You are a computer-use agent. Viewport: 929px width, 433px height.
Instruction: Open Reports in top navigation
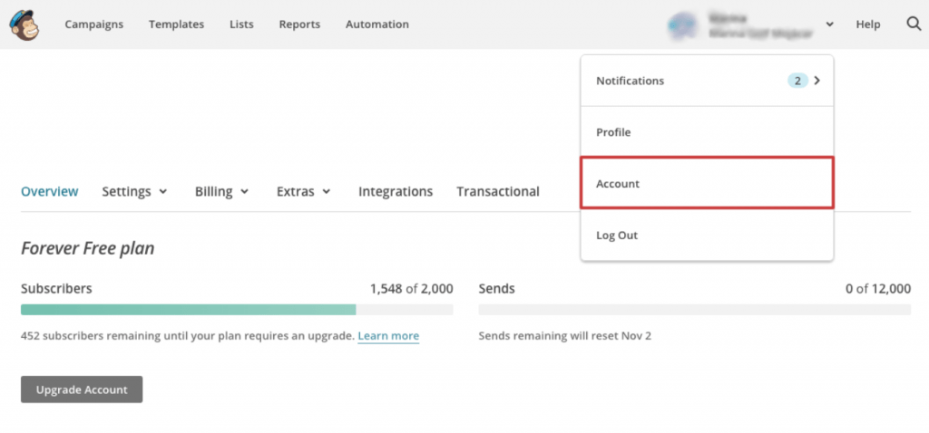(299, 24)
